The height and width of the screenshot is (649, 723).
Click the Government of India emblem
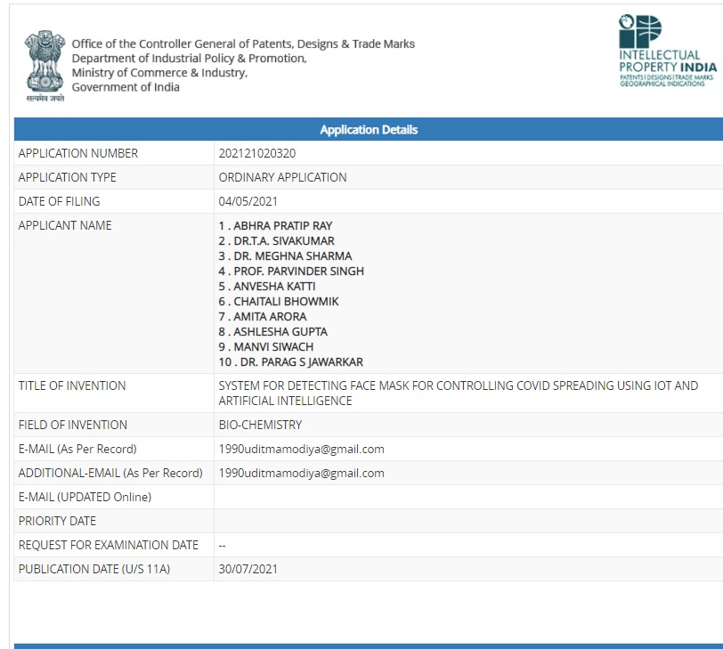pos(45,64)
